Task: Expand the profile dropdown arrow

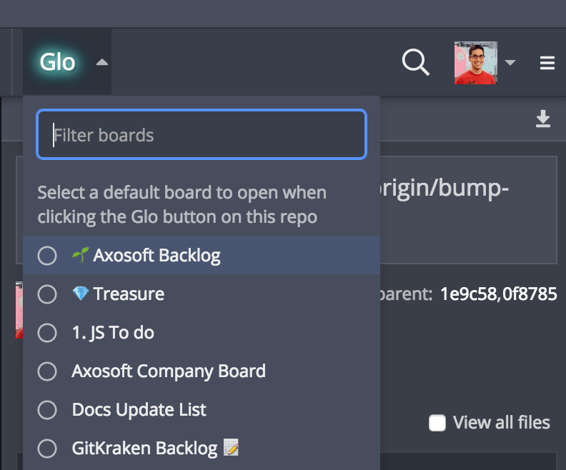Action: click(510, 63)
